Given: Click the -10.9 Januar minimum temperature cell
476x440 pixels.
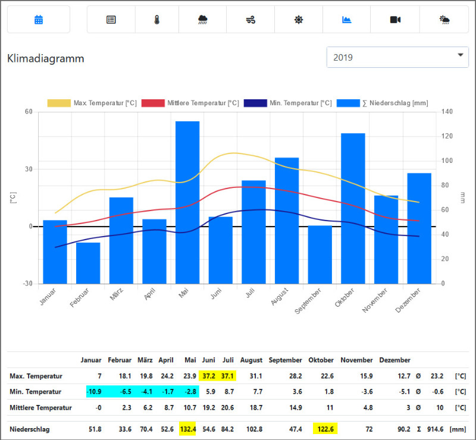Looking at the screenshot, I should tap(94, 391).
